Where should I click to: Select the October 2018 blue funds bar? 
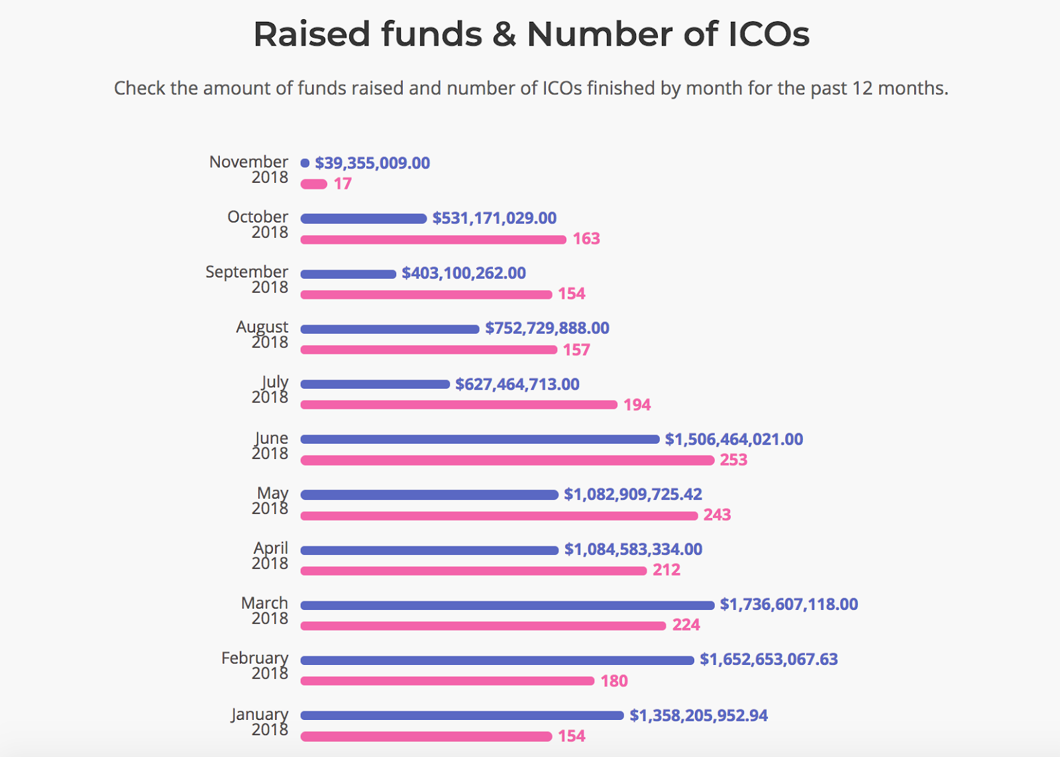pyautogui.click(x=364, y=219)
